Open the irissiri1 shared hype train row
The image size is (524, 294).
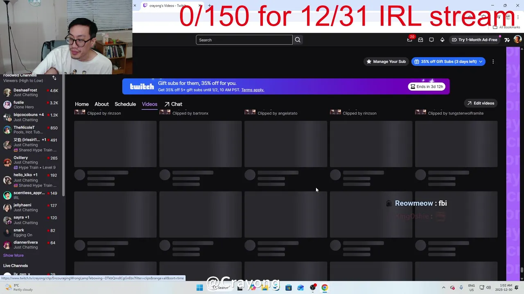pyautogui.click(x=32, y=145)
